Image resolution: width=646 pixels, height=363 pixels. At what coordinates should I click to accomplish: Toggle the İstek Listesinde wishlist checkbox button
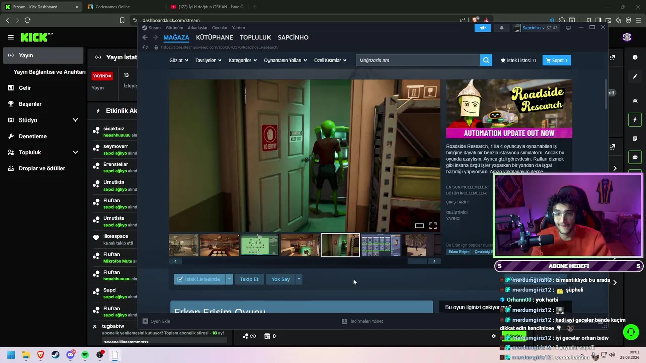(x=199, y=279)
